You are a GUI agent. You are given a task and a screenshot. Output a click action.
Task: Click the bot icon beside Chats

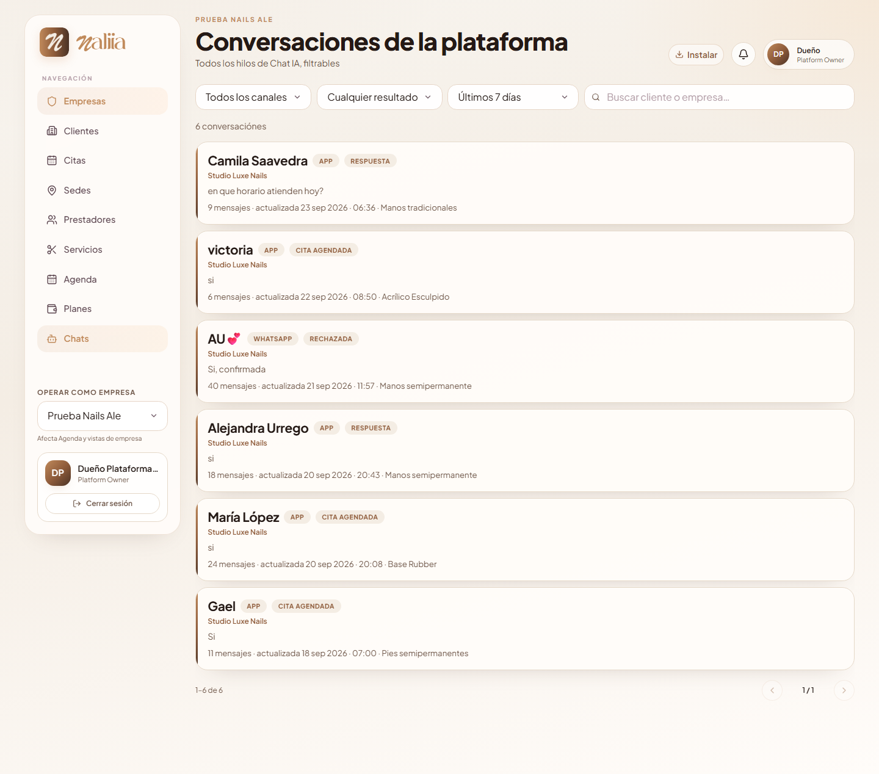tap(52, 339)
